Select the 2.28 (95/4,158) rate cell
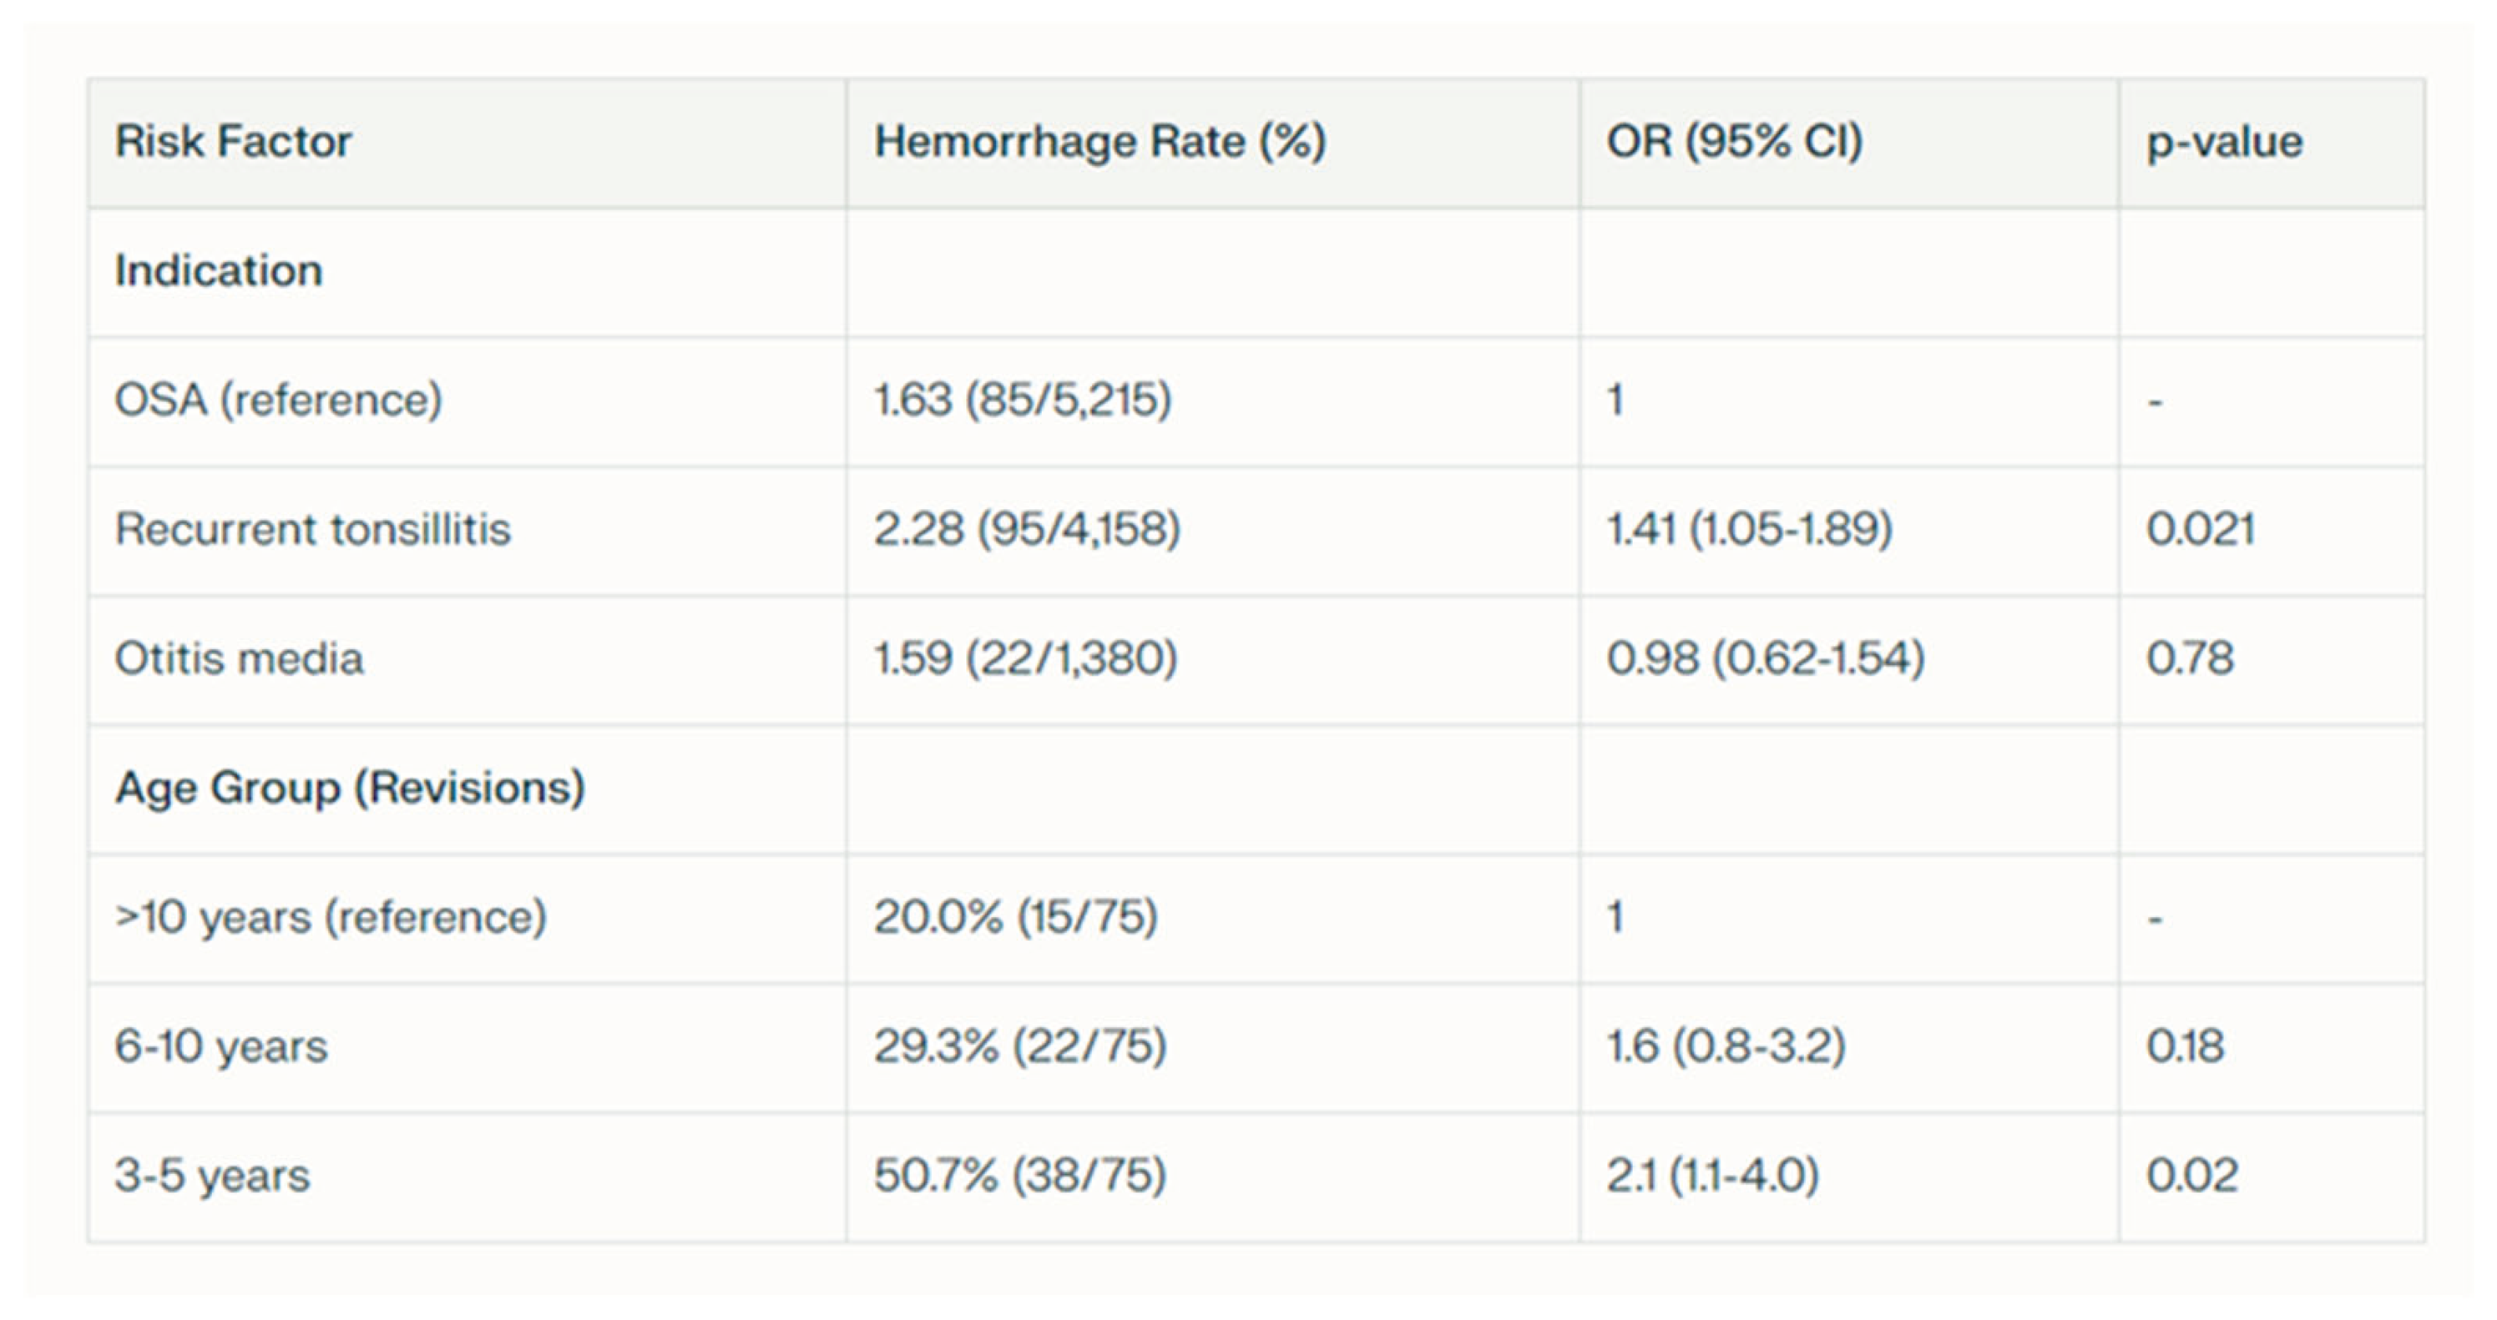2497x1320 pixels. coord(1027,529)
